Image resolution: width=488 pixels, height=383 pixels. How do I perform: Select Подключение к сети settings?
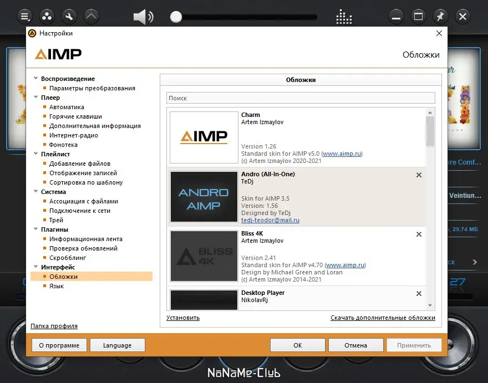80,211
